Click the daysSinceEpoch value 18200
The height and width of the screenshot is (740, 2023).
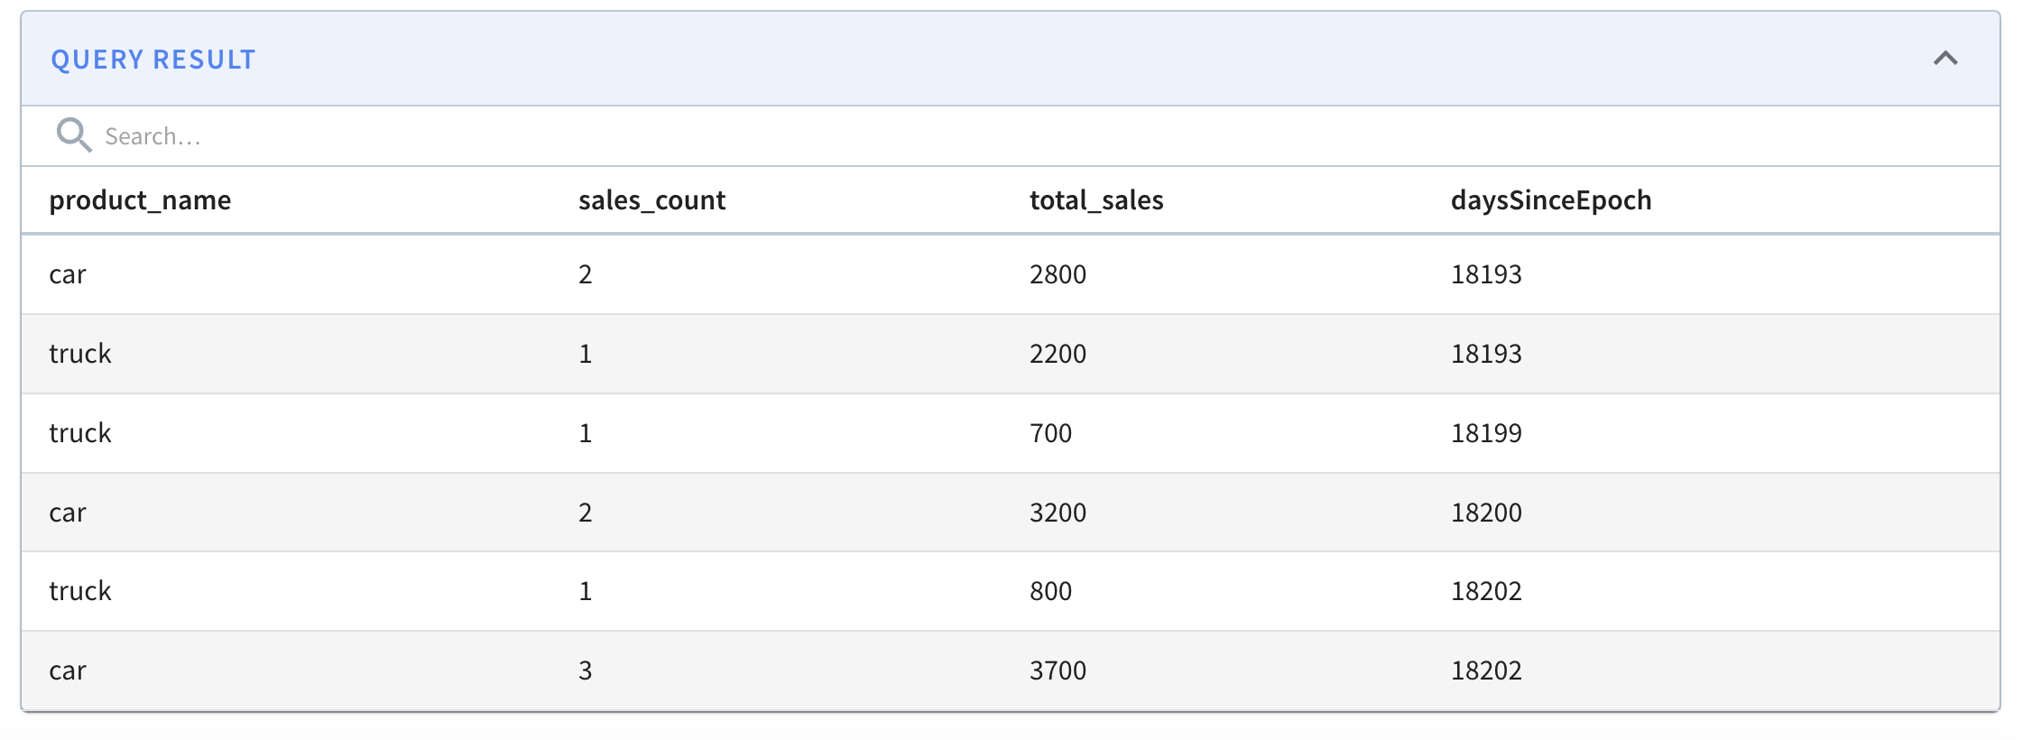pos(1485,513)
